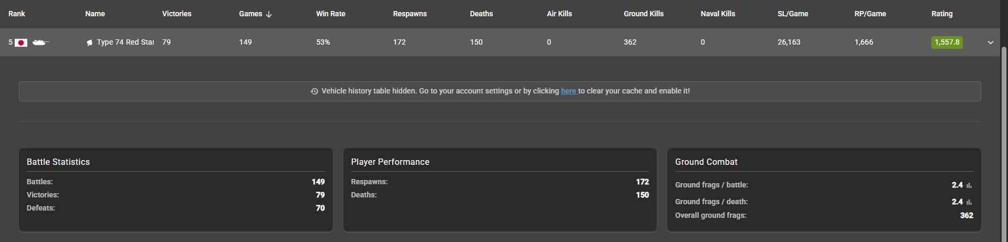This screenshot has width=1008, height=242.
Task: Click the premium icon beside Type 74 Red Star
Action: click(x=89, y=43)
